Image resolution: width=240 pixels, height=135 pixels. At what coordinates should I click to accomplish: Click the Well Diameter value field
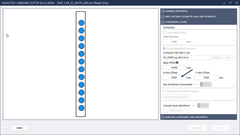coord(174,42)
